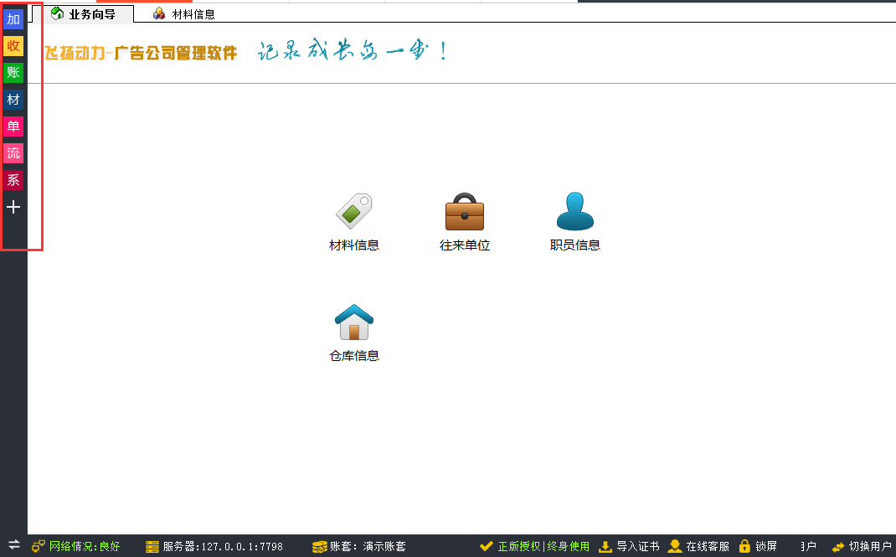Image resolution: width=896 pixels, height=557 pixels.
Task: Click the pink 单 sidebar tile
Action: click(x=13, y=126)
